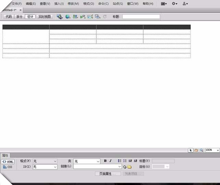This screenshot has height=185, width=220.
Task: Open the 文件(F) menu
Action: tap(17, 4)
